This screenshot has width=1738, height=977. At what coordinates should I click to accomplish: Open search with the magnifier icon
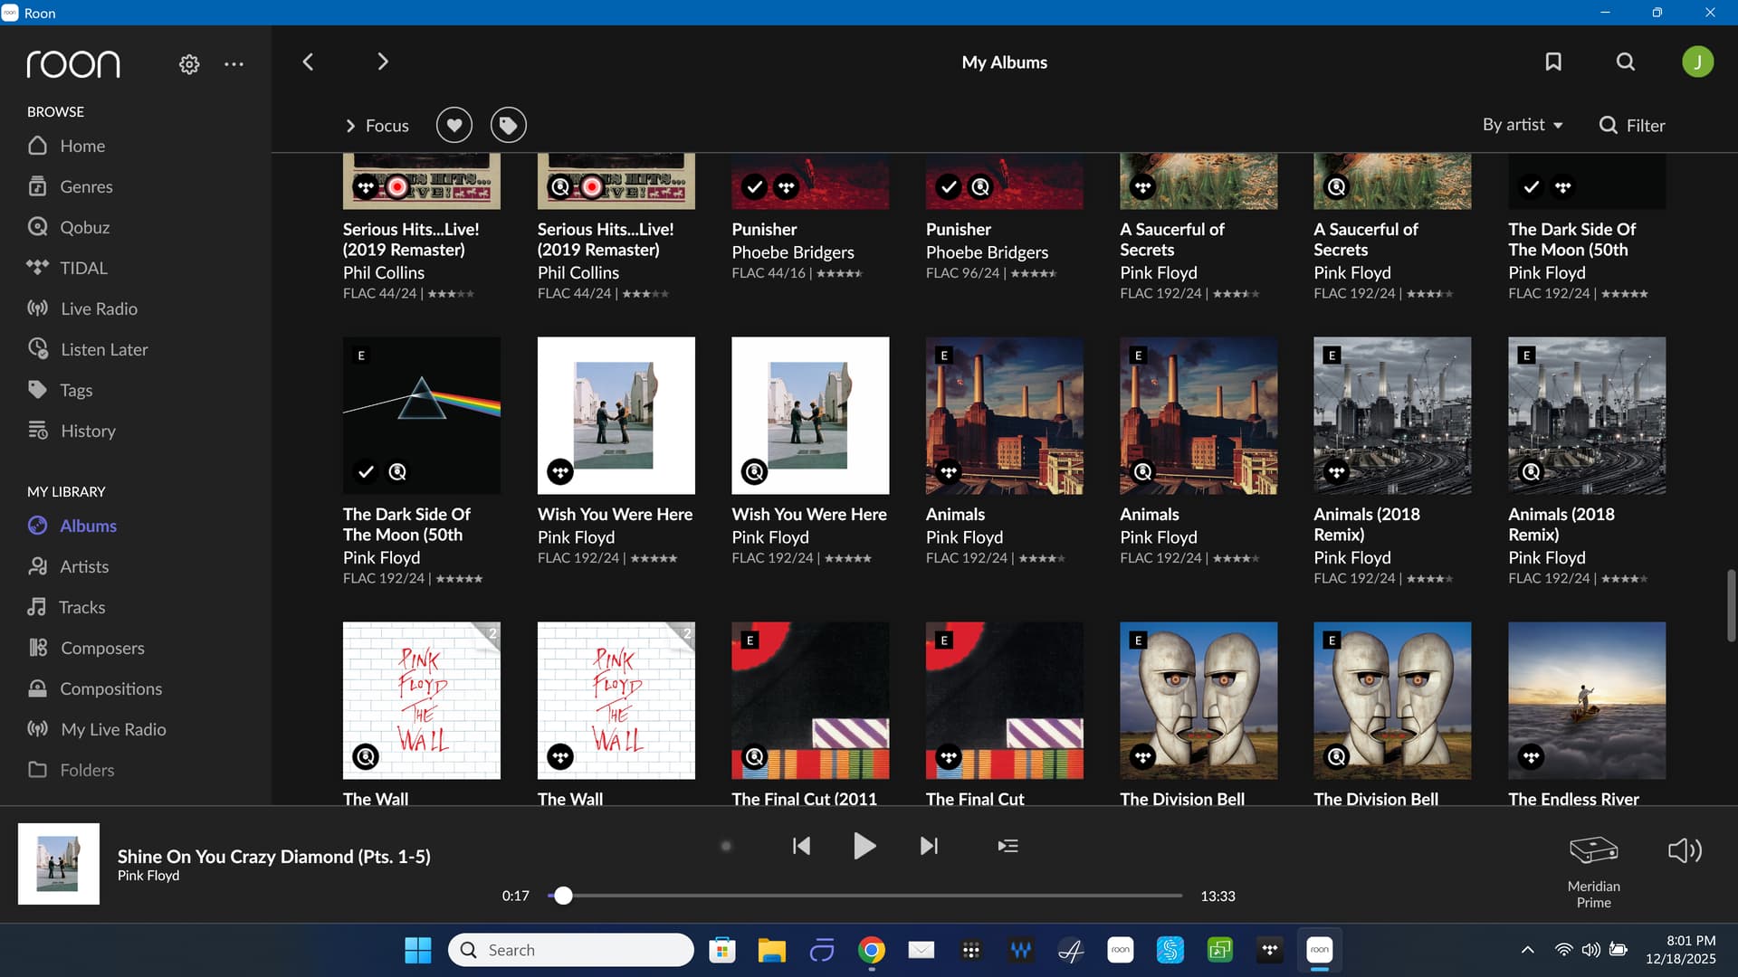(x=1626, y=62)
